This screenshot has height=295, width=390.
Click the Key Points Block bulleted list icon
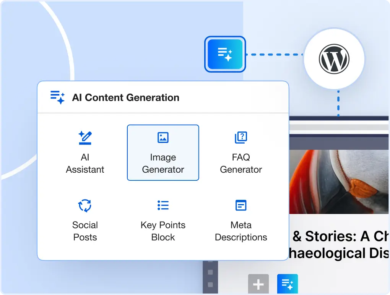163,205
